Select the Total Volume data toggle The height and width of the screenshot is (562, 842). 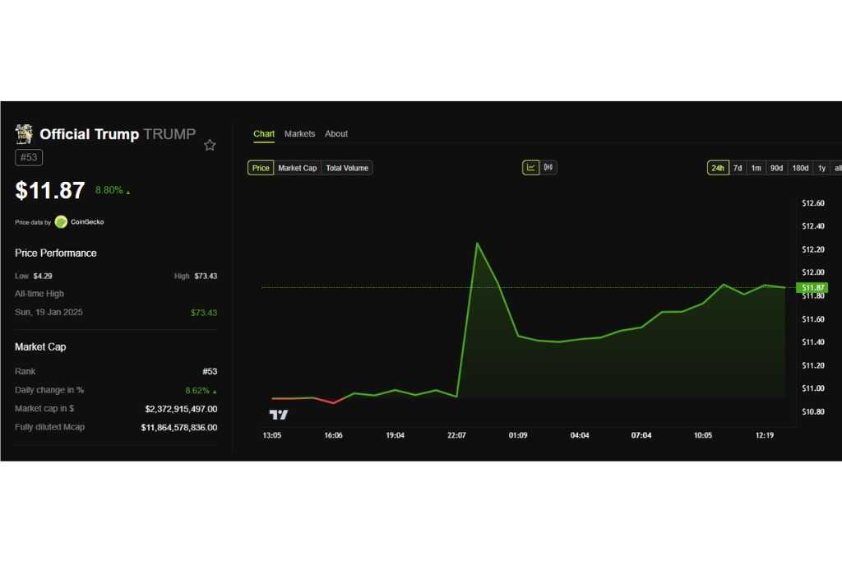coord(347,168)
